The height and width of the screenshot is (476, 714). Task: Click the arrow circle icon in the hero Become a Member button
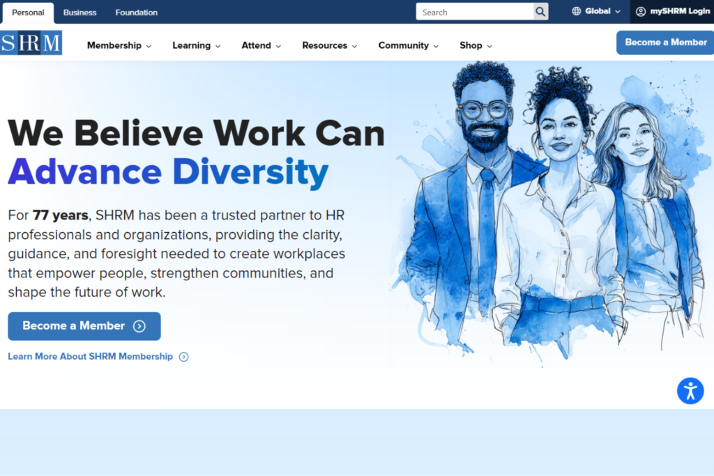tap(139, 326)
